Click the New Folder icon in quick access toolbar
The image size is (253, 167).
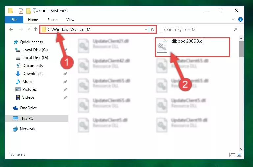point(28,11)
